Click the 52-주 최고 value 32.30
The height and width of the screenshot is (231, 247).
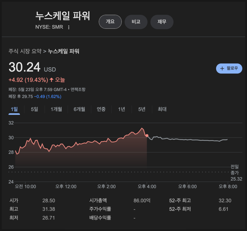point(225,201)
